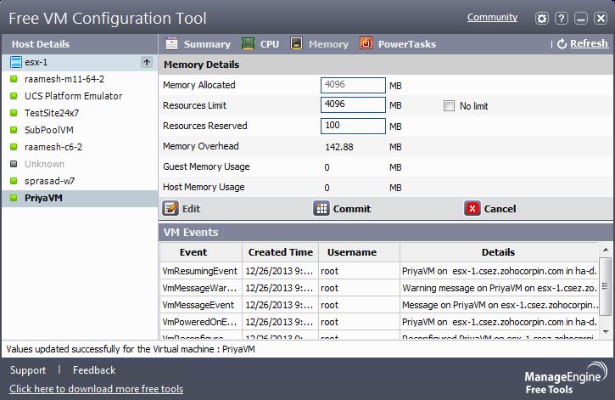Enable the No limit checkbox
This screenshot has height=400, width=615.
449,105
